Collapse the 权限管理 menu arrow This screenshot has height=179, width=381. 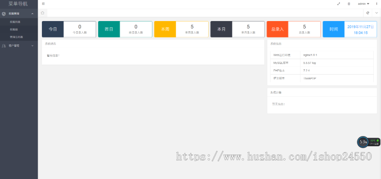pyautogui.click(x=33, y=14)
